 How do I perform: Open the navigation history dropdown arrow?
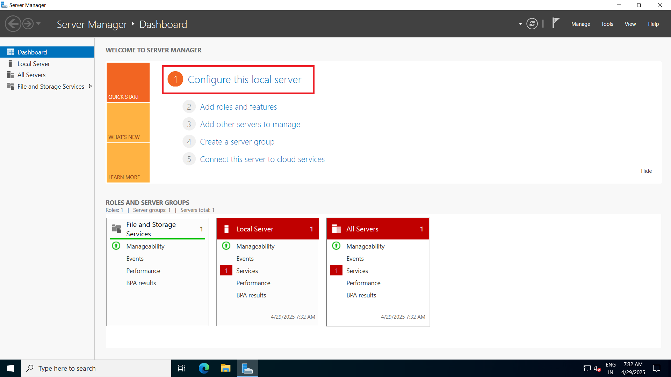point(38,24)
